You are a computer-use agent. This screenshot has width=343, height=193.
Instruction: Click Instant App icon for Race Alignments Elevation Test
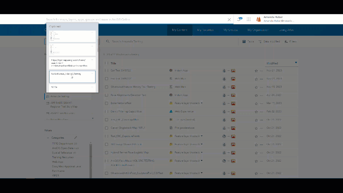pyautogui.click(x=171, y=95)
